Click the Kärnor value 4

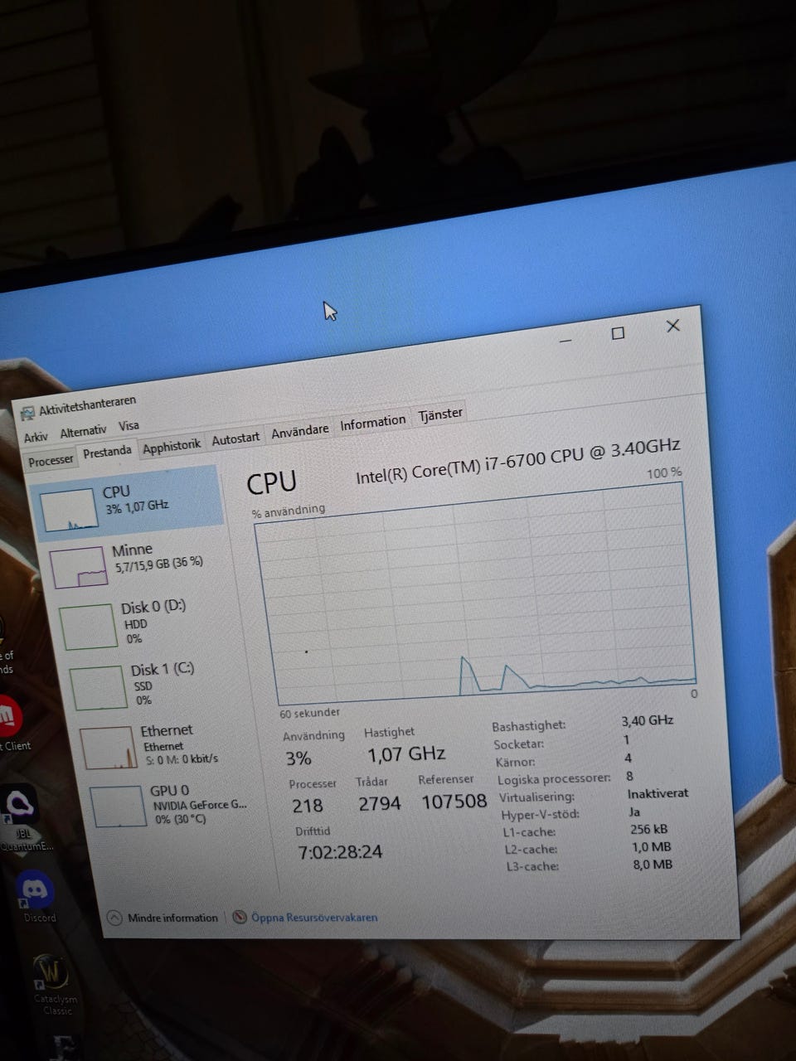click(629, 758)
